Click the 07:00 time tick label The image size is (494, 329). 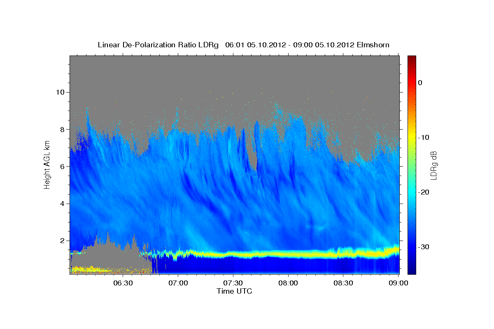click(178, 283)
